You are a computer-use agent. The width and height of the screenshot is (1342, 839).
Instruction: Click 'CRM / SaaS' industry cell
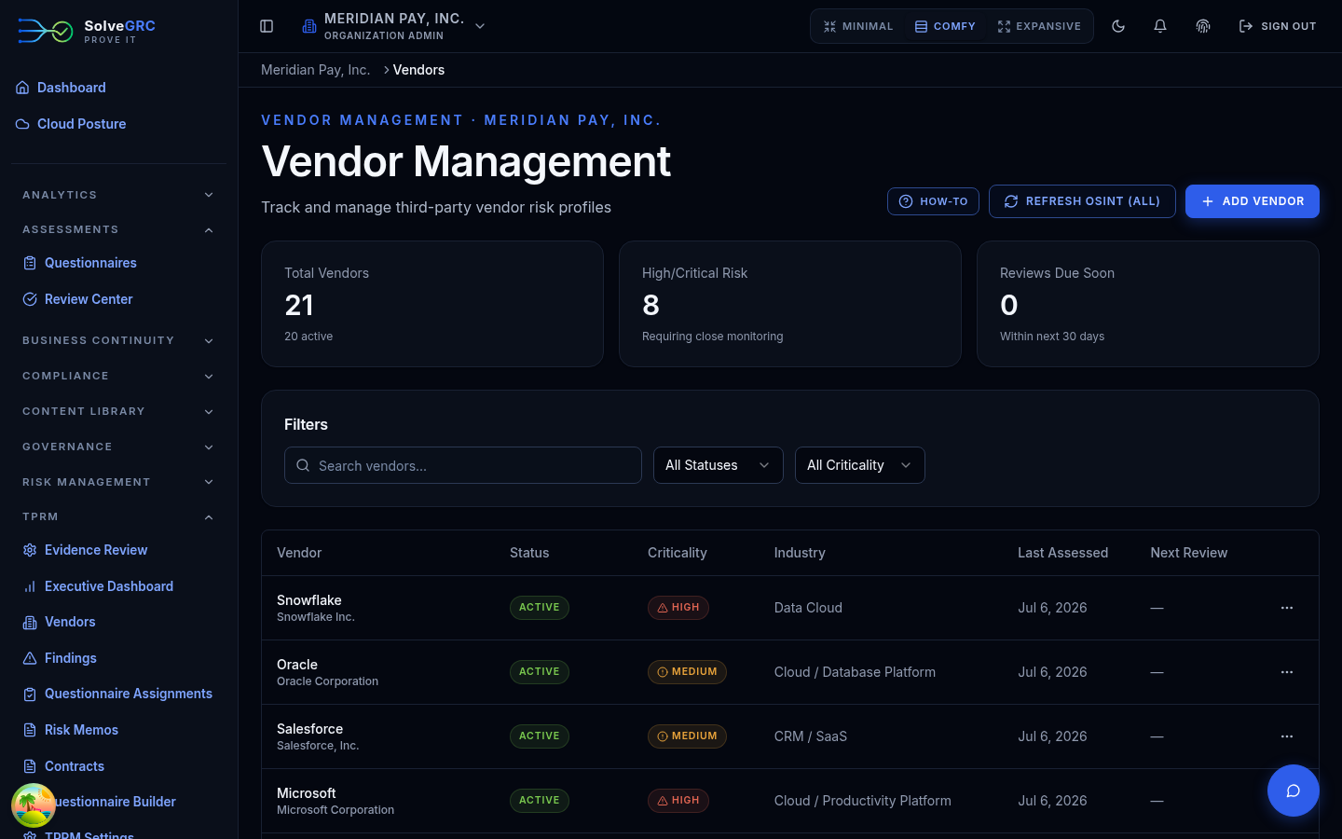coord(811,736)
